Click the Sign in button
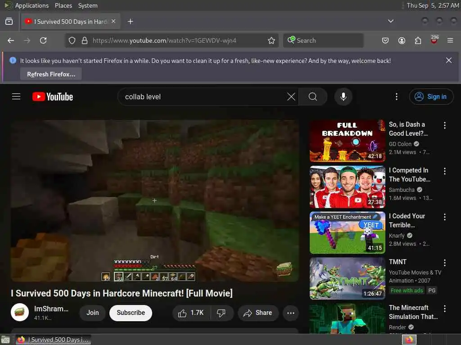 (431, 97)
